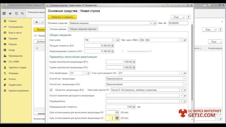Expand the Подразделение dropdown

pos(181,101)
